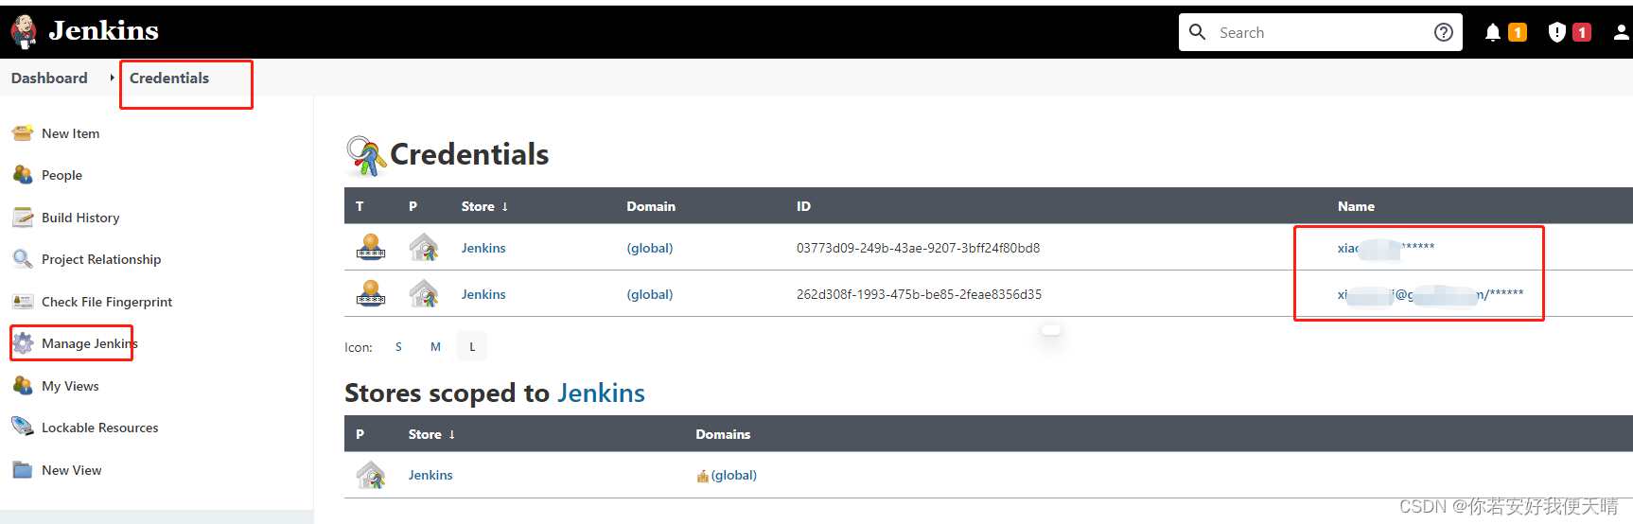Sort the Stores scoped table by Store

point(431,434)
